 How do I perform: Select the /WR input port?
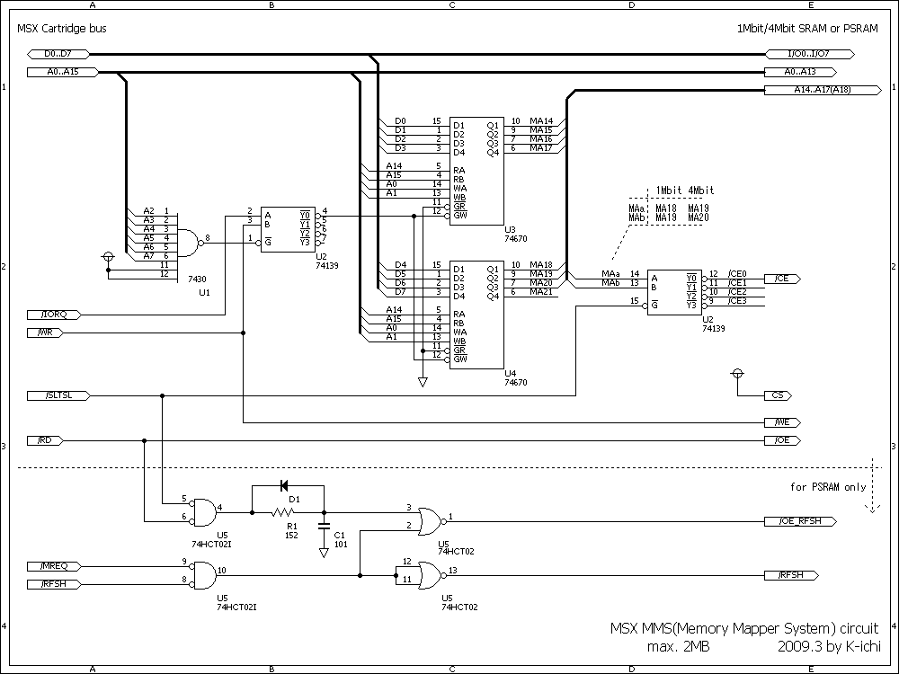coord(58,333)
